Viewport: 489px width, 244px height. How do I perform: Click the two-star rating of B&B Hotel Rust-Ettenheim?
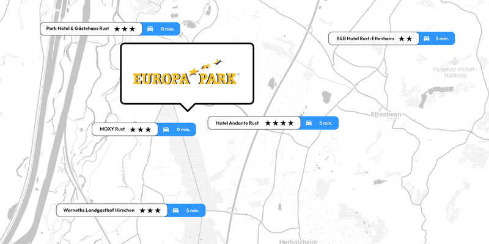[x=405, y=39]
